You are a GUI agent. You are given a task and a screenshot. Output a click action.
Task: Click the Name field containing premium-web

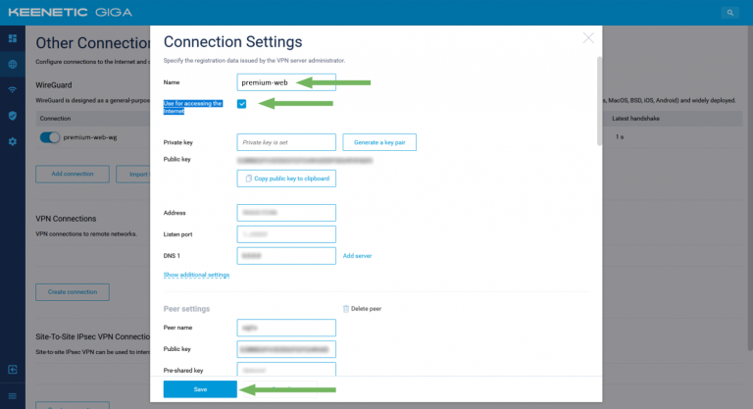[286, 82]
